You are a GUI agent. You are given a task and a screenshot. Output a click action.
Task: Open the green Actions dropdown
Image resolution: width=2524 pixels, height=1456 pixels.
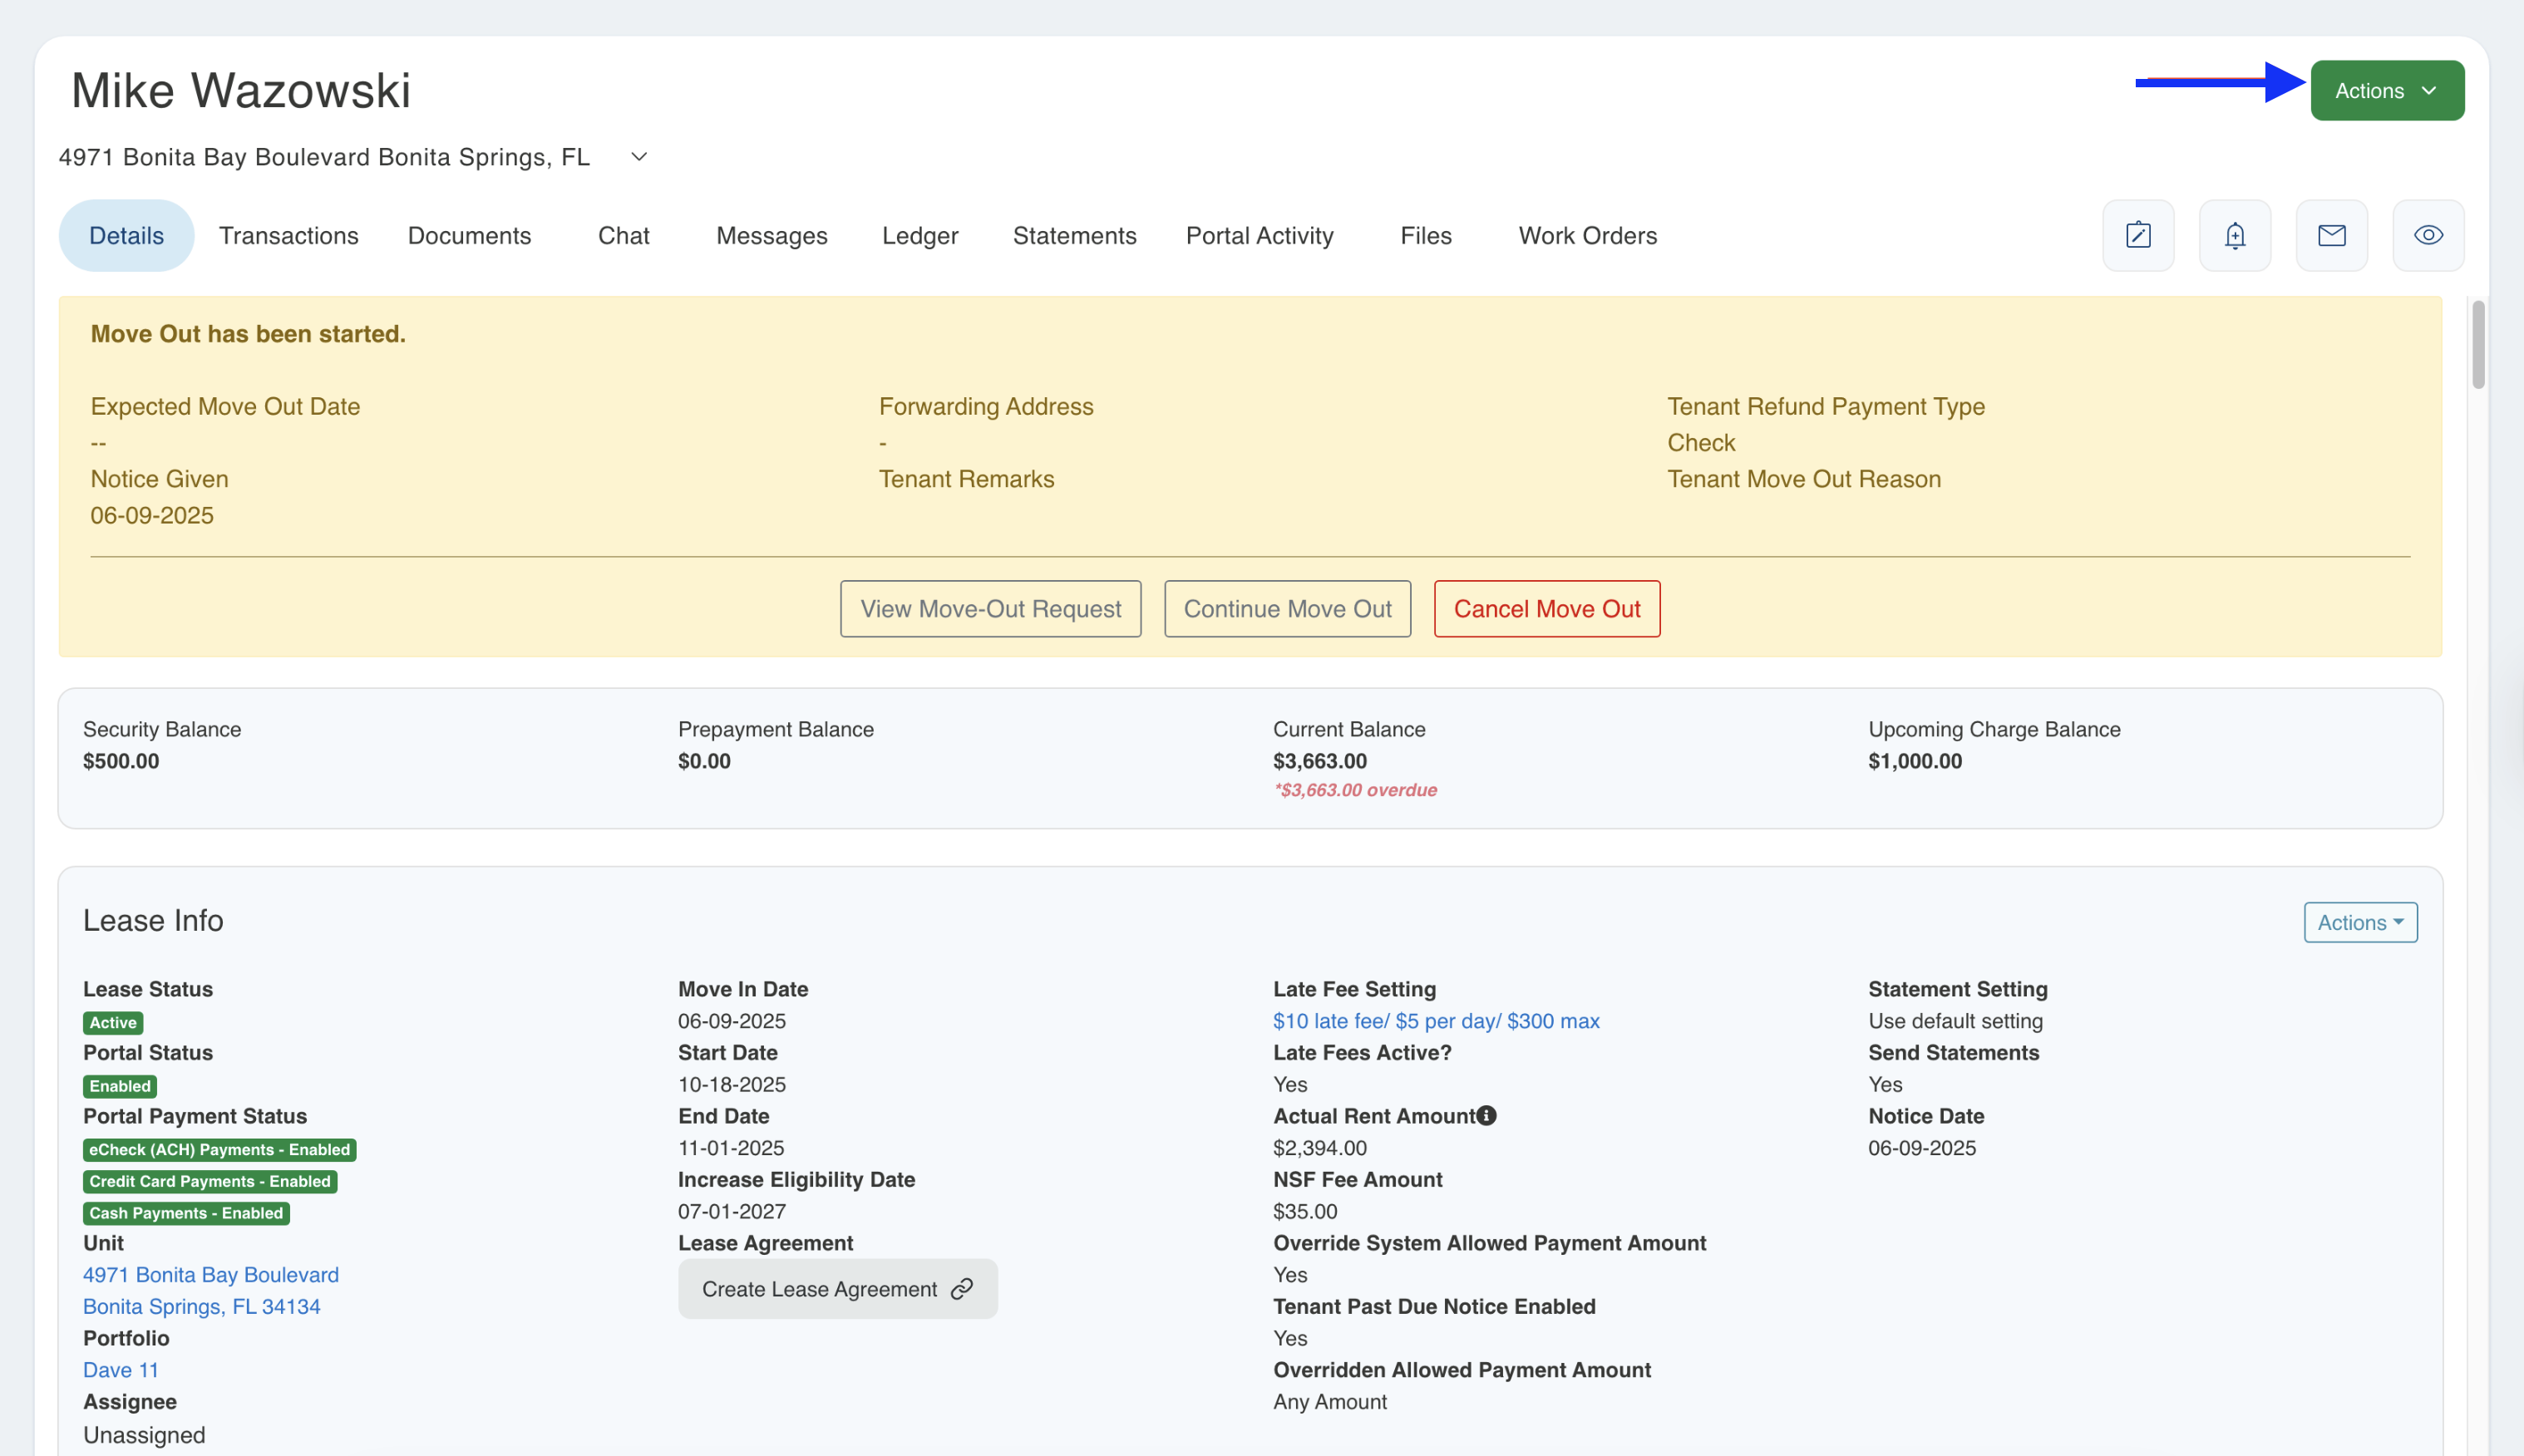pos(2386,91)
